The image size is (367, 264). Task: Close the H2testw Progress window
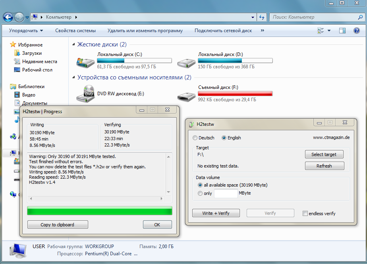pos(168,110)
